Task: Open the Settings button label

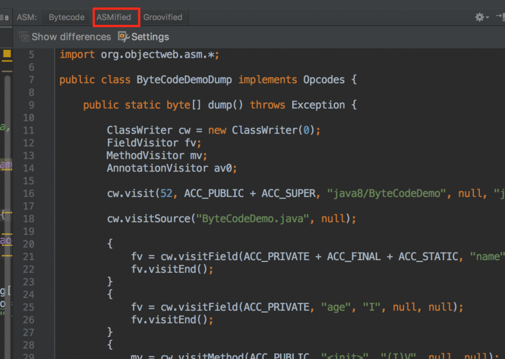Action: (150, 37)
